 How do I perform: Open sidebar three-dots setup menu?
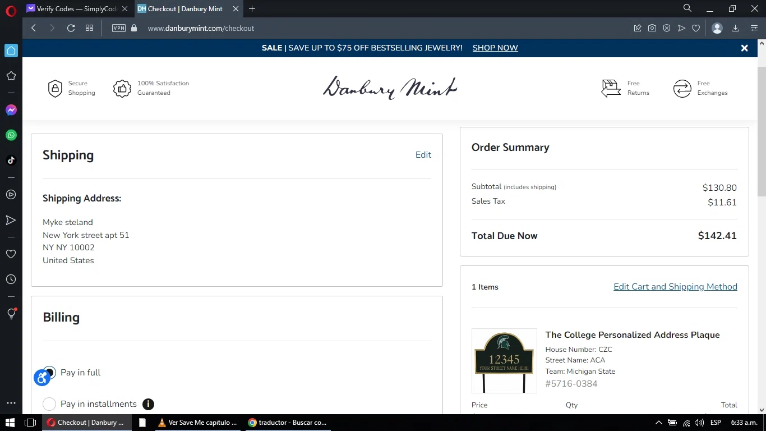(x=11, y=403)
